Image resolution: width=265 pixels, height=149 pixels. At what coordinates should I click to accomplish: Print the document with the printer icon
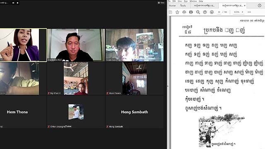(191, 12)
